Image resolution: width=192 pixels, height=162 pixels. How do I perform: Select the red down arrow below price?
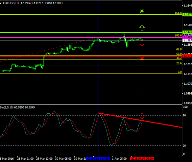pos(142,43)
